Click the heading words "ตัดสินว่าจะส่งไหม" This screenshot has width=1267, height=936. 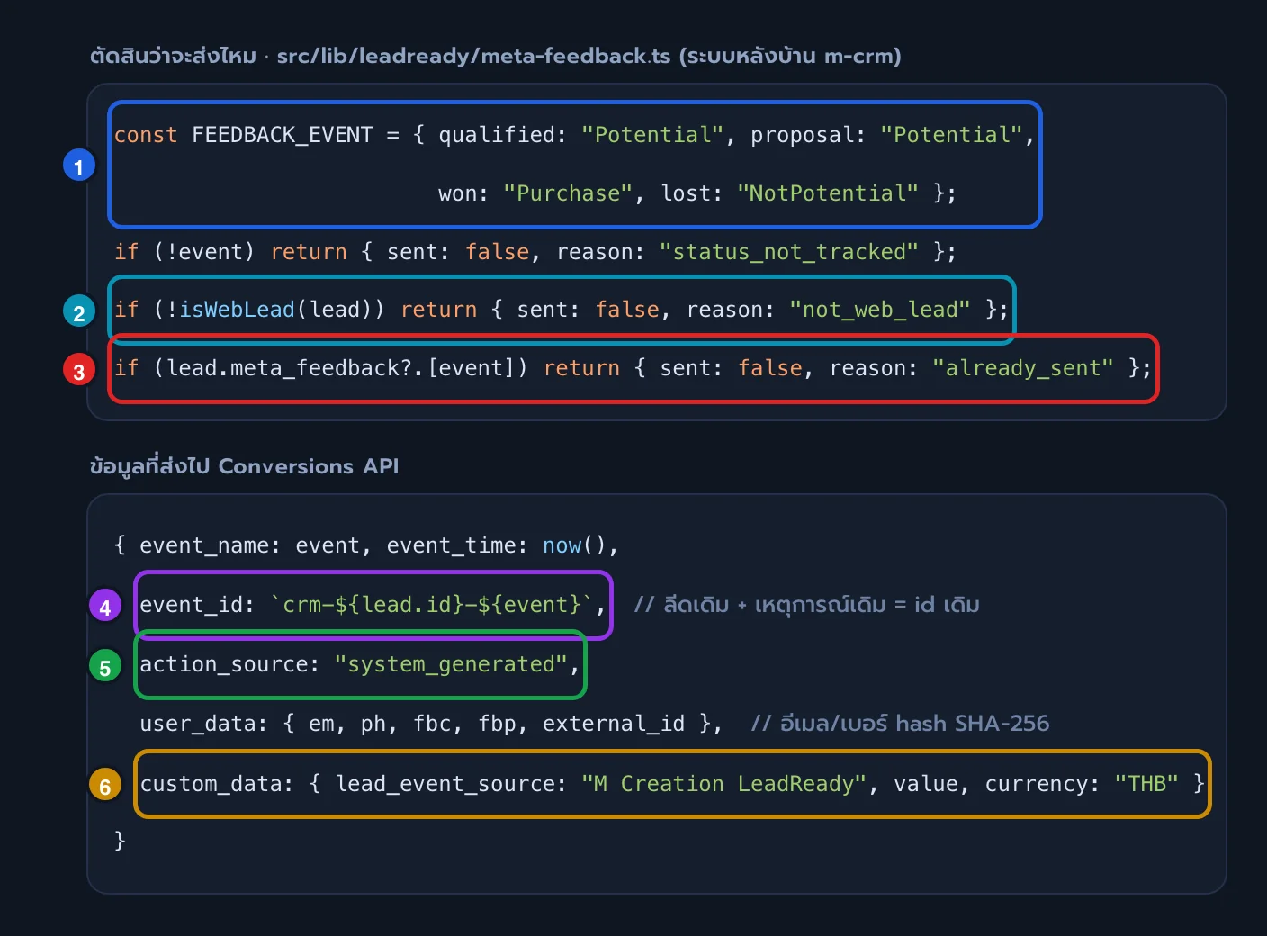pos(173,56)
